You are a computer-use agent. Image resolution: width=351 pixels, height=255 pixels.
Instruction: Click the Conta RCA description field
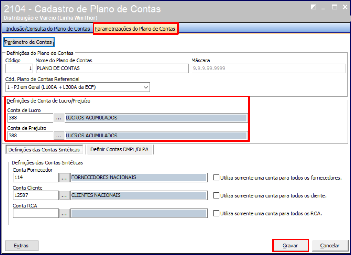[139, 213]
